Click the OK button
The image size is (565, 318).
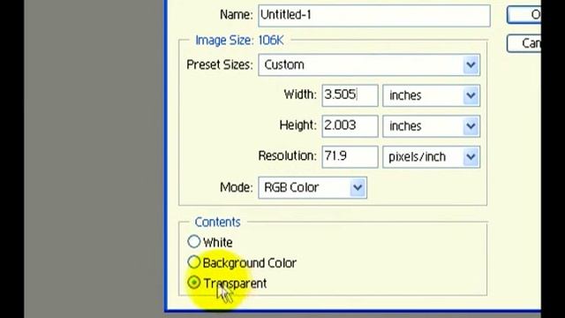(x=524, y=15)
